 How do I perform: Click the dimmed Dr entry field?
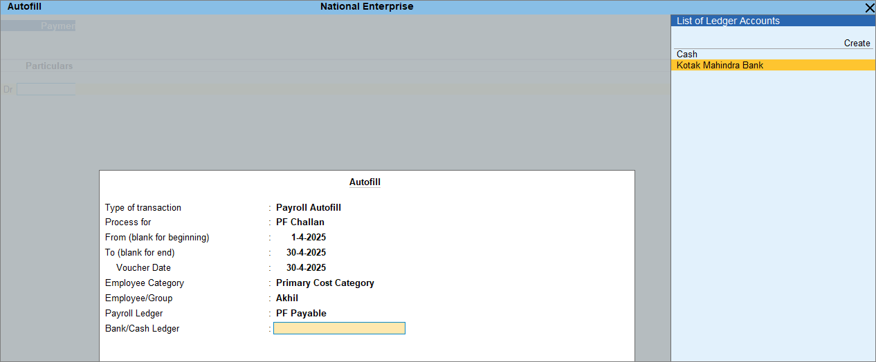click(x=46, y=89)
